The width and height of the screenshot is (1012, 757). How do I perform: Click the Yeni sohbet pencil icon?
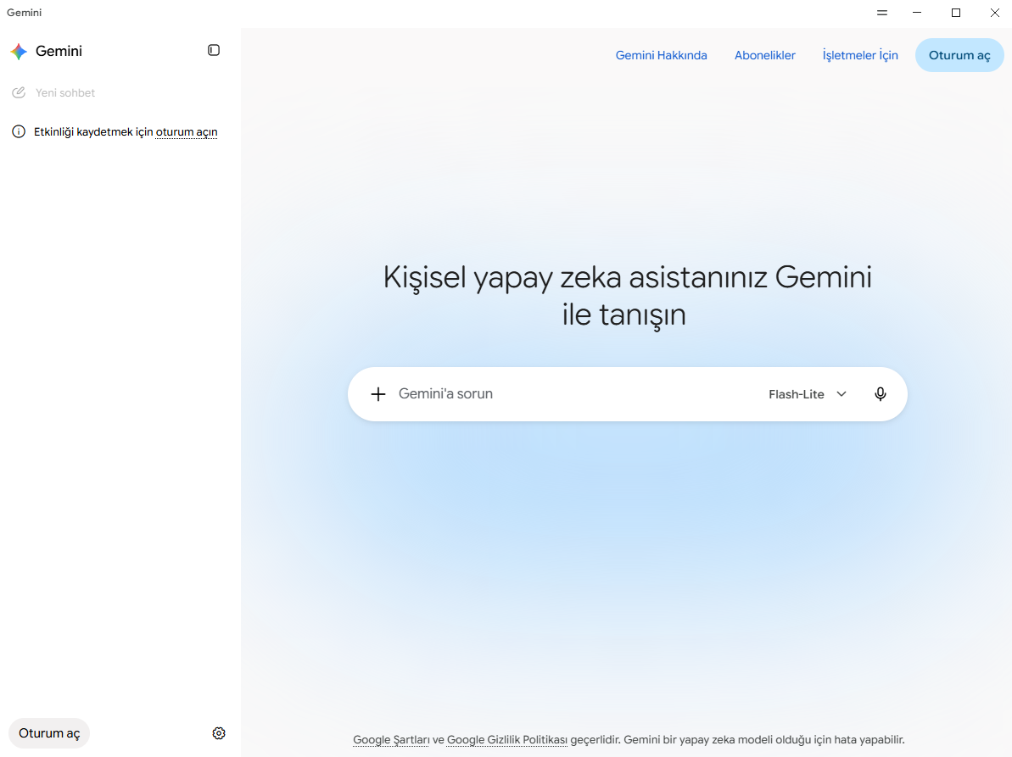[19, 93]
